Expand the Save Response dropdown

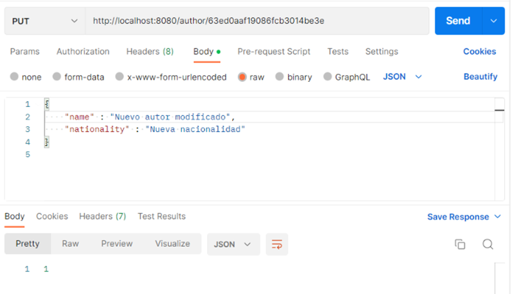tap(464, 217)
